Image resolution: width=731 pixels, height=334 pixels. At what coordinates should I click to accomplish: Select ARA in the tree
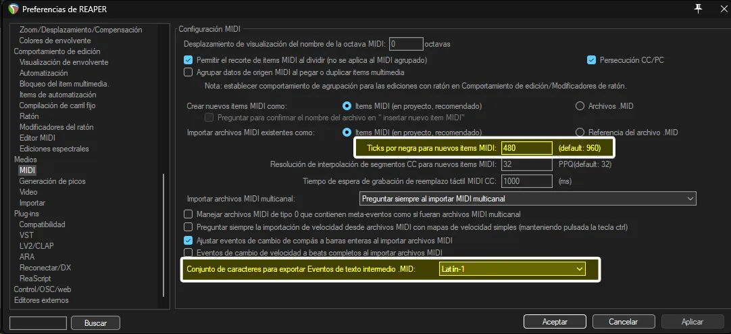26,256
